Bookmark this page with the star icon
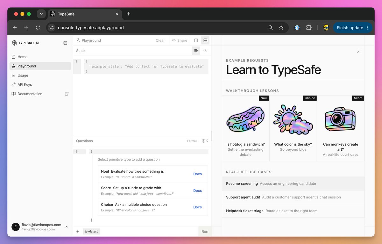 tap(281, 28)
